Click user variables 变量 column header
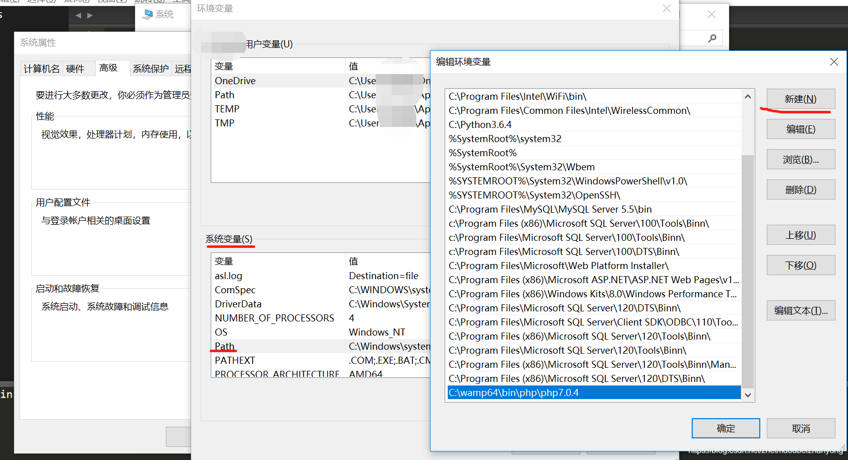 278,66
